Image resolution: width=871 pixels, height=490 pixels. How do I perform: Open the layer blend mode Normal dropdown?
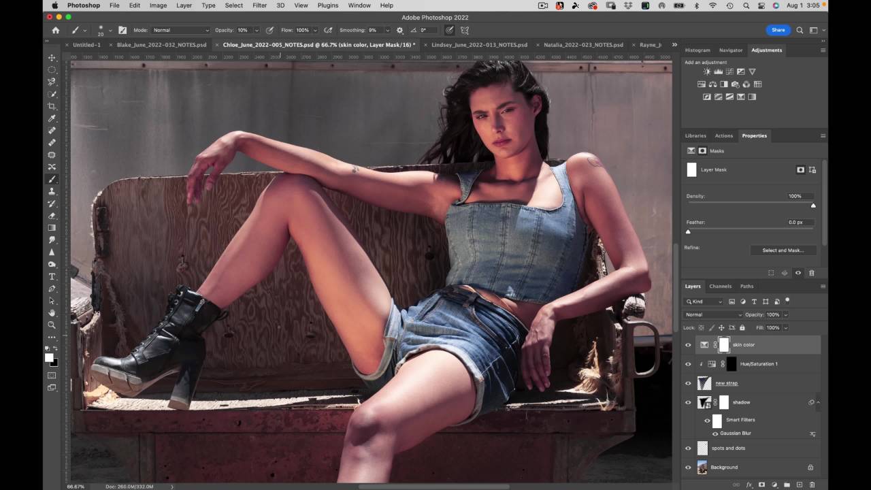point(713,314)
